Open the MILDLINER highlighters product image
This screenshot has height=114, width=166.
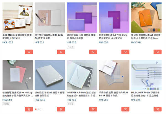point(146,75)
